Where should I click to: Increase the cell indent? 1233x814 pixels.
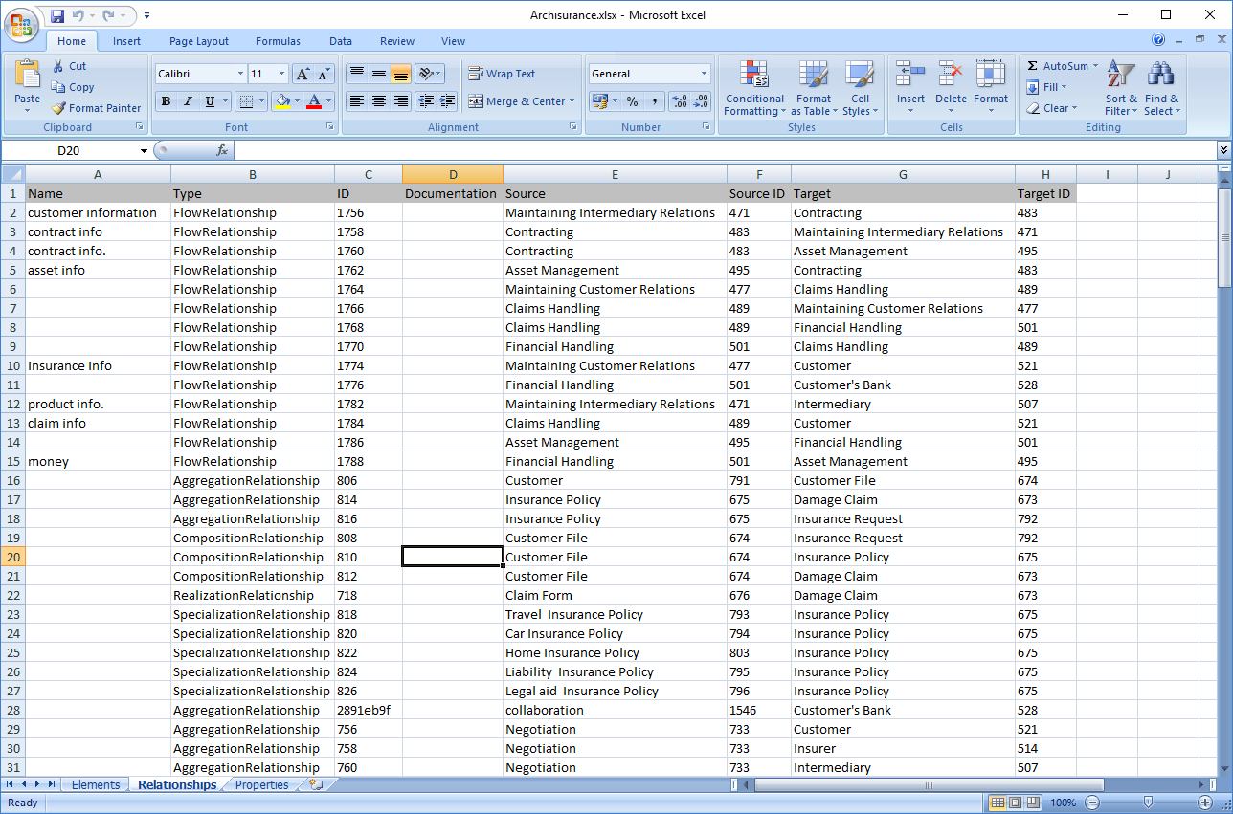(x=447, y=101)
